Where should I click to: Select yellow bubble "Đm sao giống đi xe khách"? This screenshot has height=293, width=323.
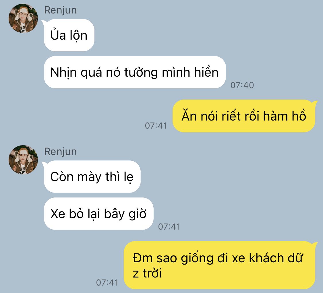(219, 265)
